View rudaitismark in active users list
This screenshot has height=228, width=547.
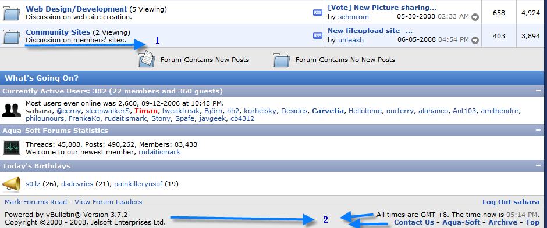pos(126,118)
